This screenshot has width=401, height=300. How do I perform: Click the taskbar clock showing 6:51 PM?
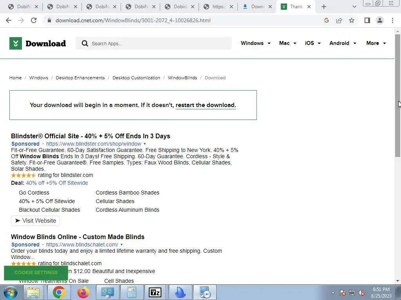381,293
